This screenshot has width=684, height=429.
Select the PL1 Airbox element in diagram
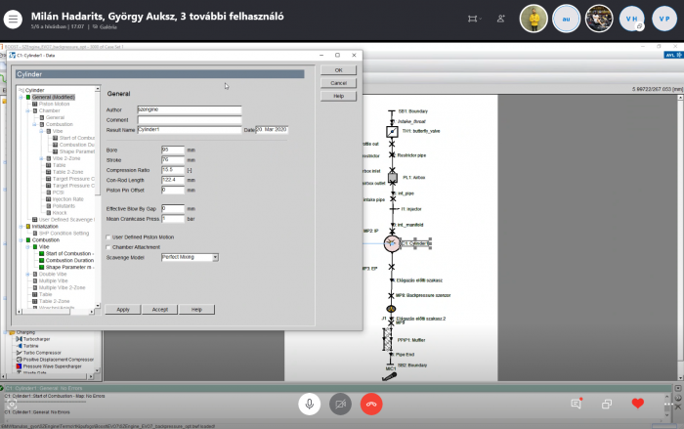(391, 178)
